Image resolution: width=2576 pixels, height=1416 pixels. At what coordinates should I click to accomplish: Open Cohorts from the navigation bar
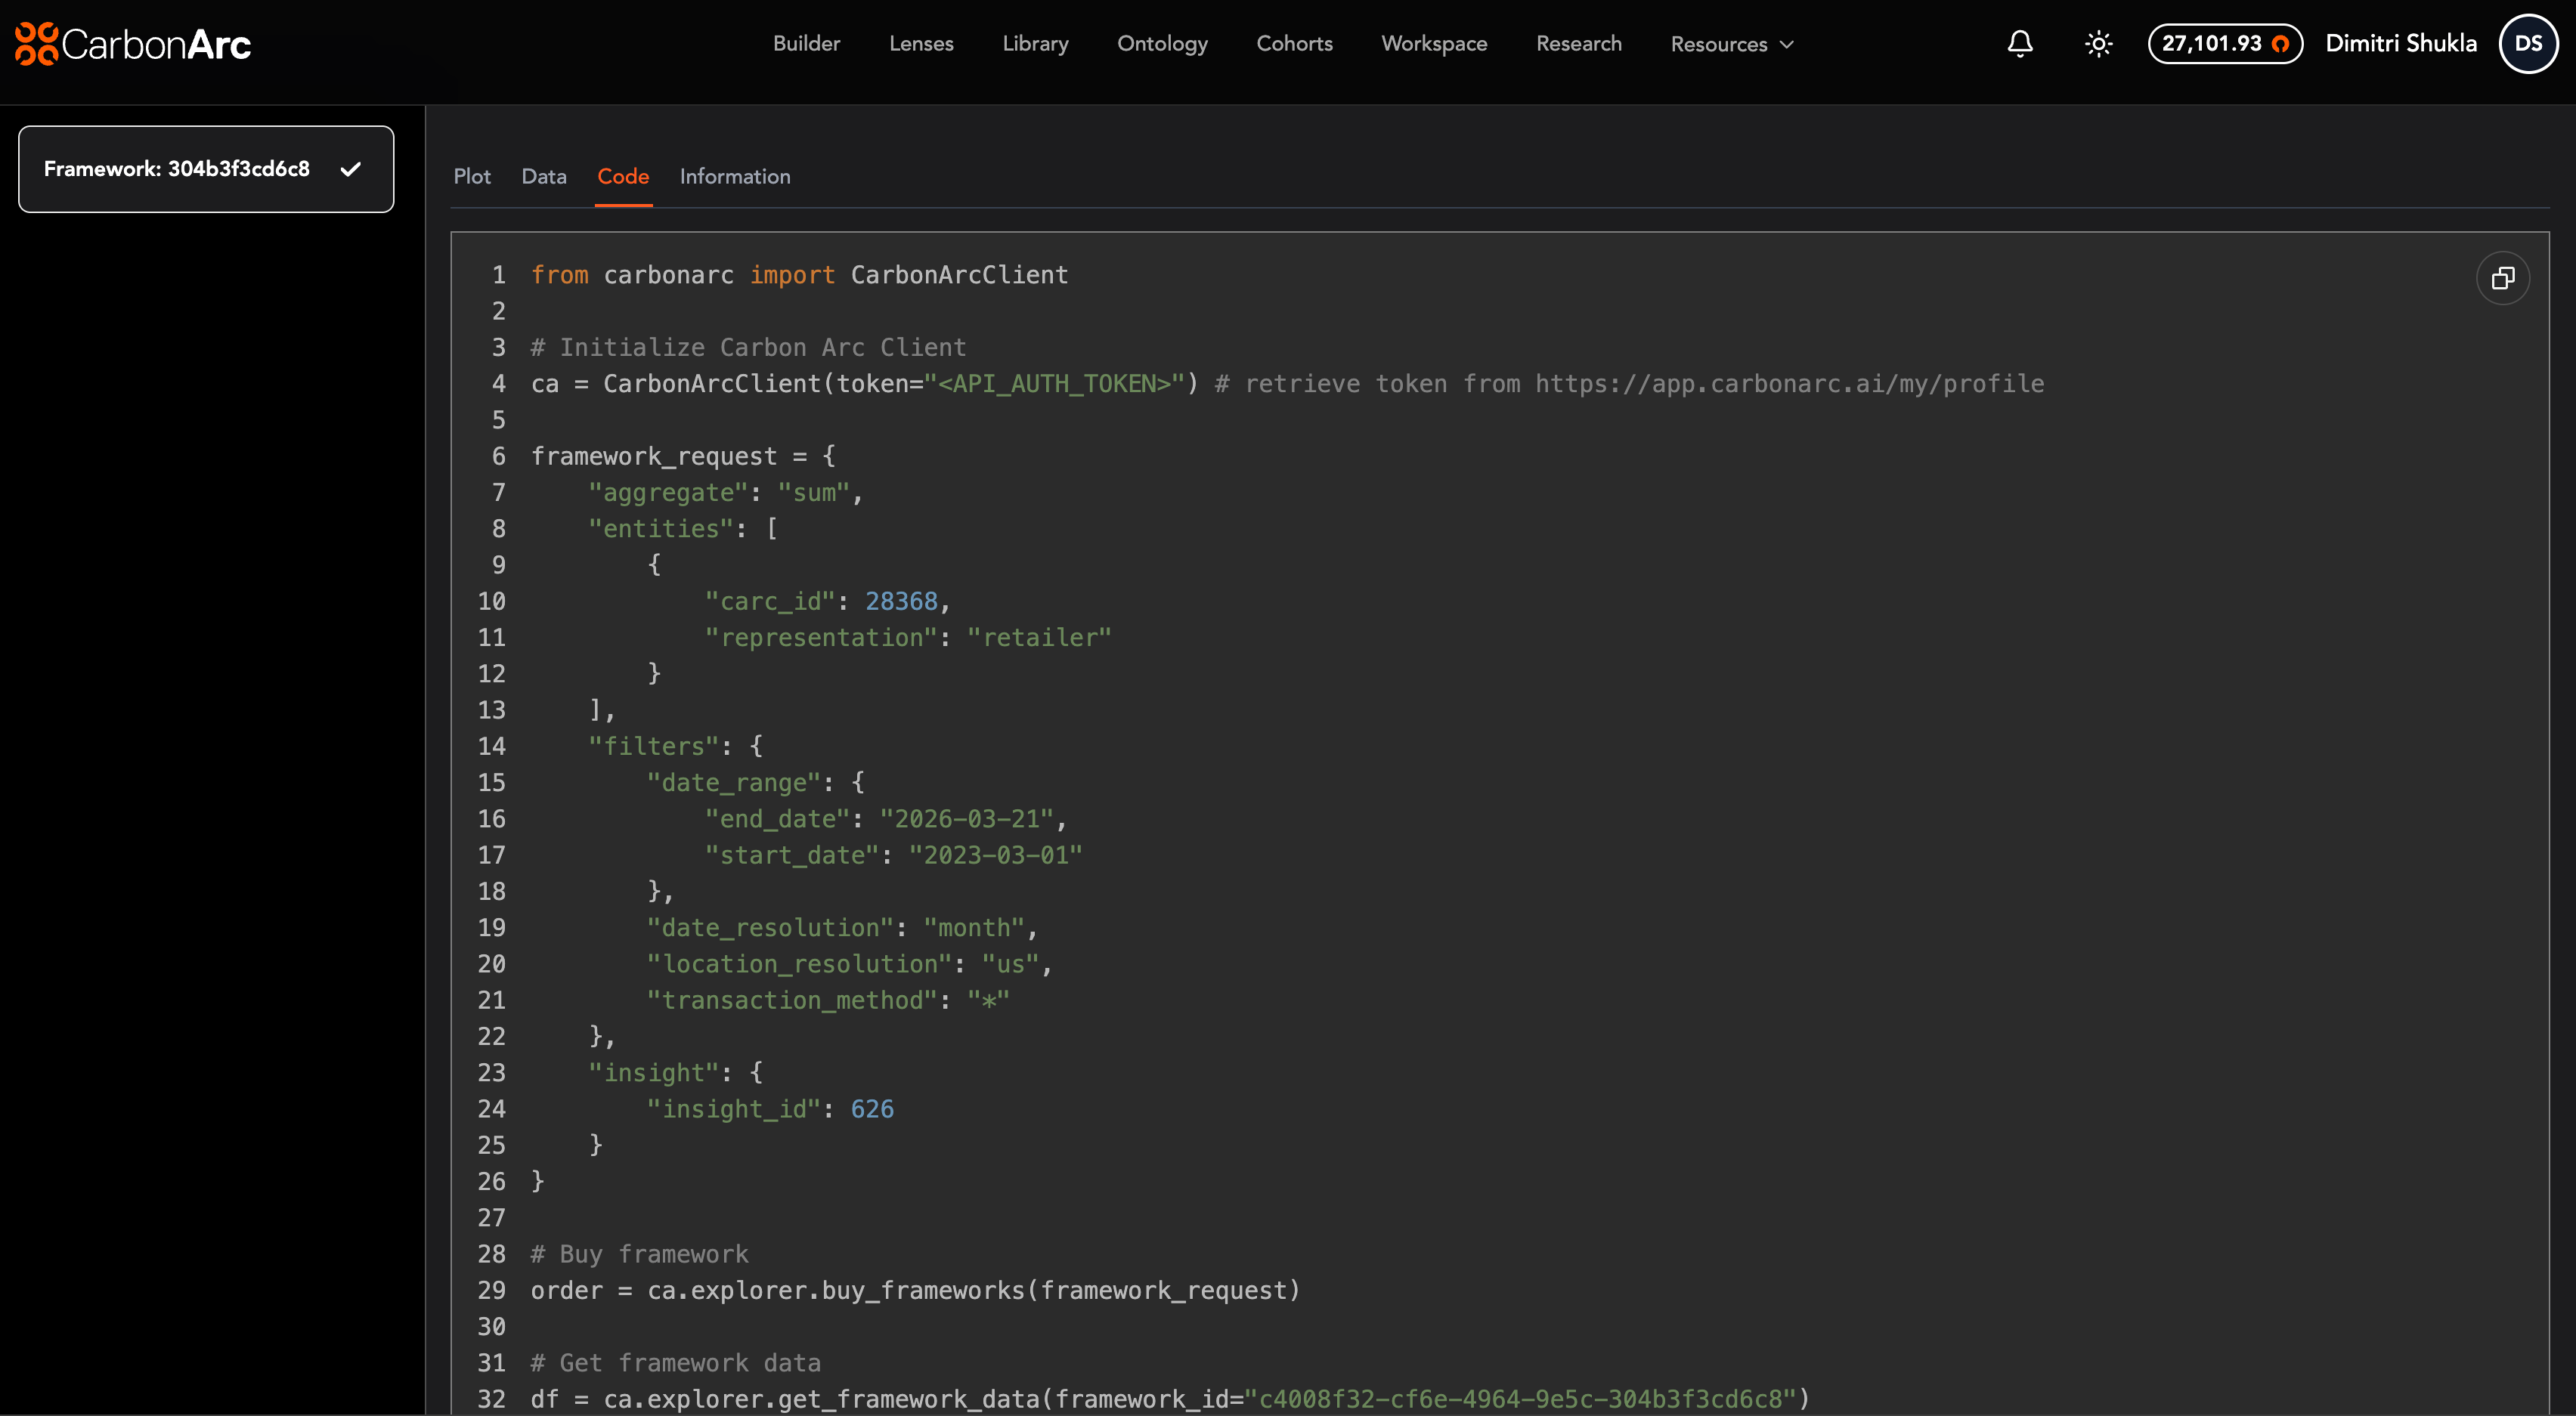pos(1294,44)
